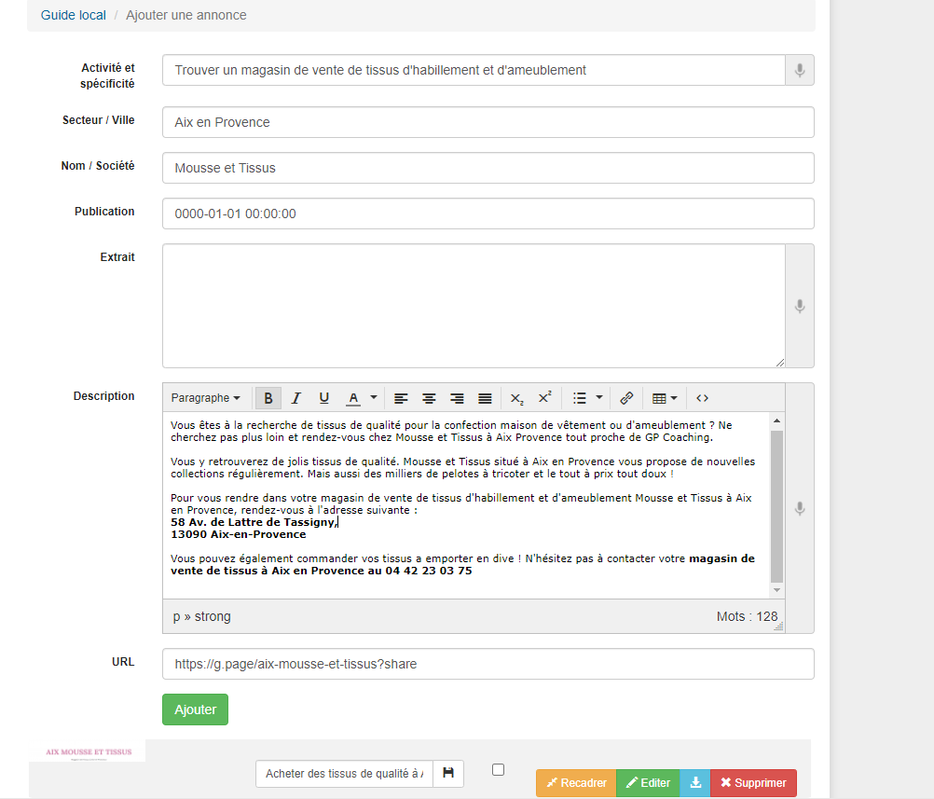Apply italic formatting in the editor toolbar
The width and height of the screenshot is (934, 799).
296,398
